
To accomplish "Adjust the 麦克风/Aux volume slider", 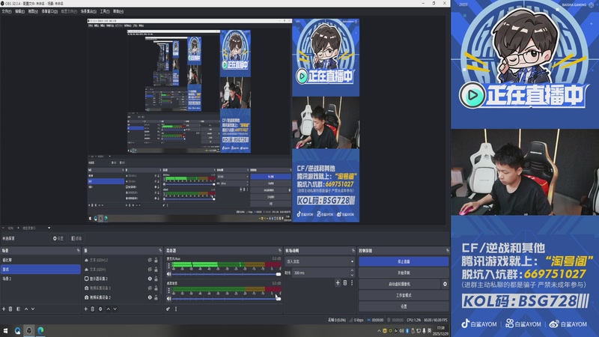I will pos(225,274).
